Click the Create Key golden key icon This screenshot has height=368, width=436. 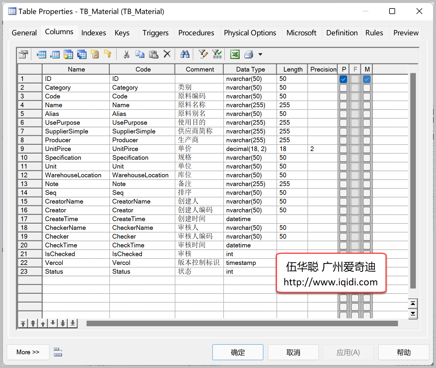click(x=108, y=54)
